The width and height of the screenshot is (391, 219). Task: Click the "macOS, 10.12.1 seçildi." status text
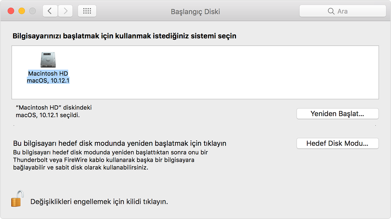pos(48,115)
